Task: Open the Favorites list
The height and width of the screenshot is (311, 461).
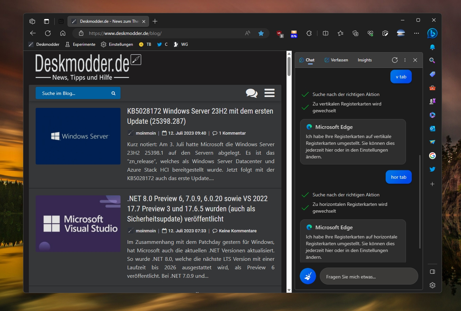Action: click(x=340, y=33)
